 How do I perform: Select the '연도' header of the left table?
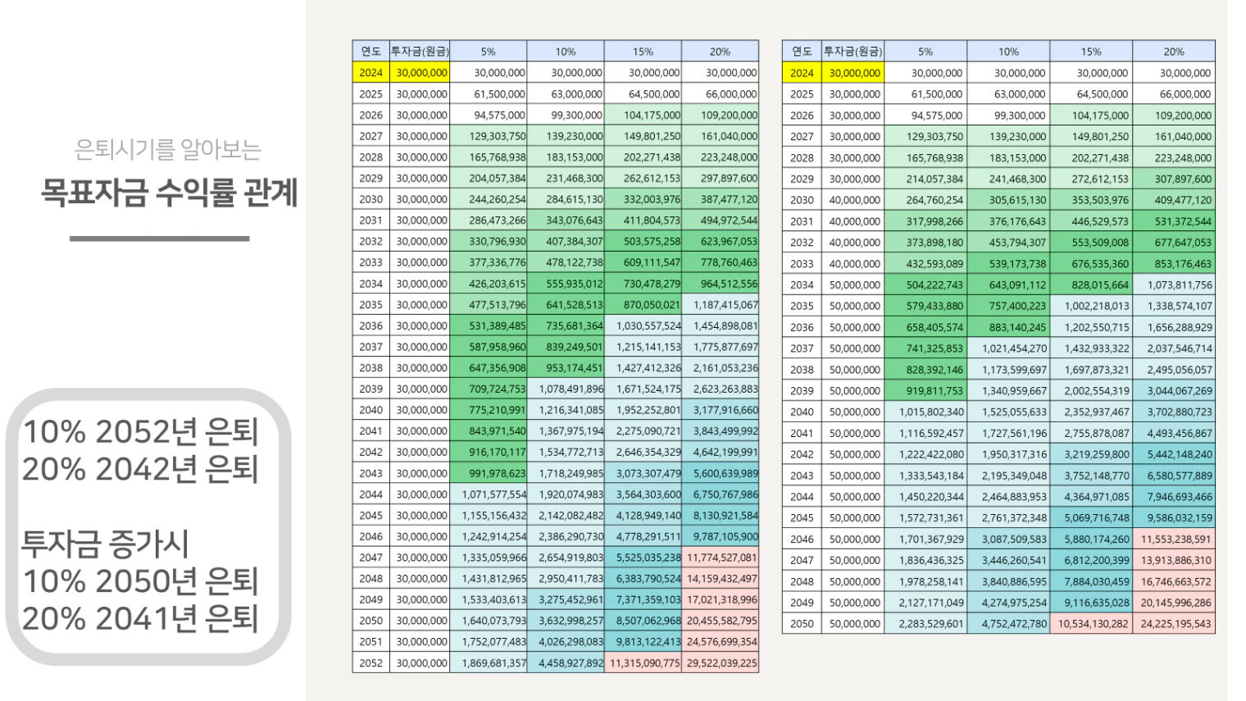tap(371, 51)
